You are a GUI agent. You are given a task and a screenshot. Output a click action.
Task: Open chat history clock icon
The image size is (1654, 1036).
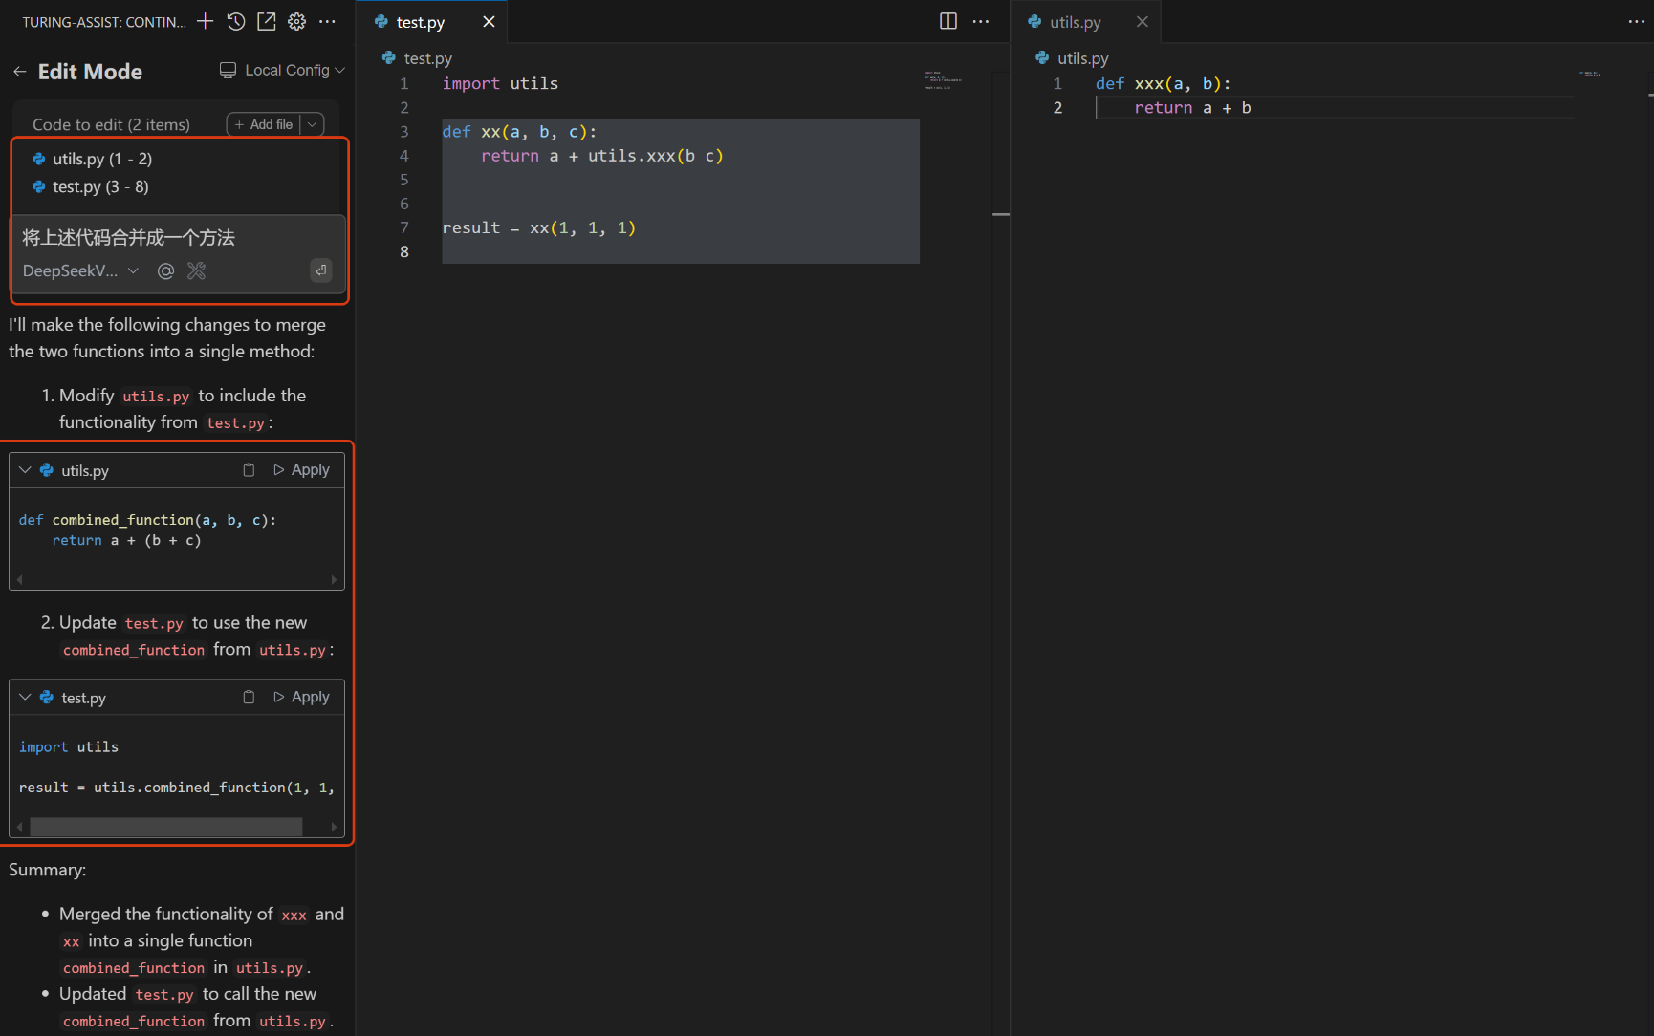coord(236,21)
